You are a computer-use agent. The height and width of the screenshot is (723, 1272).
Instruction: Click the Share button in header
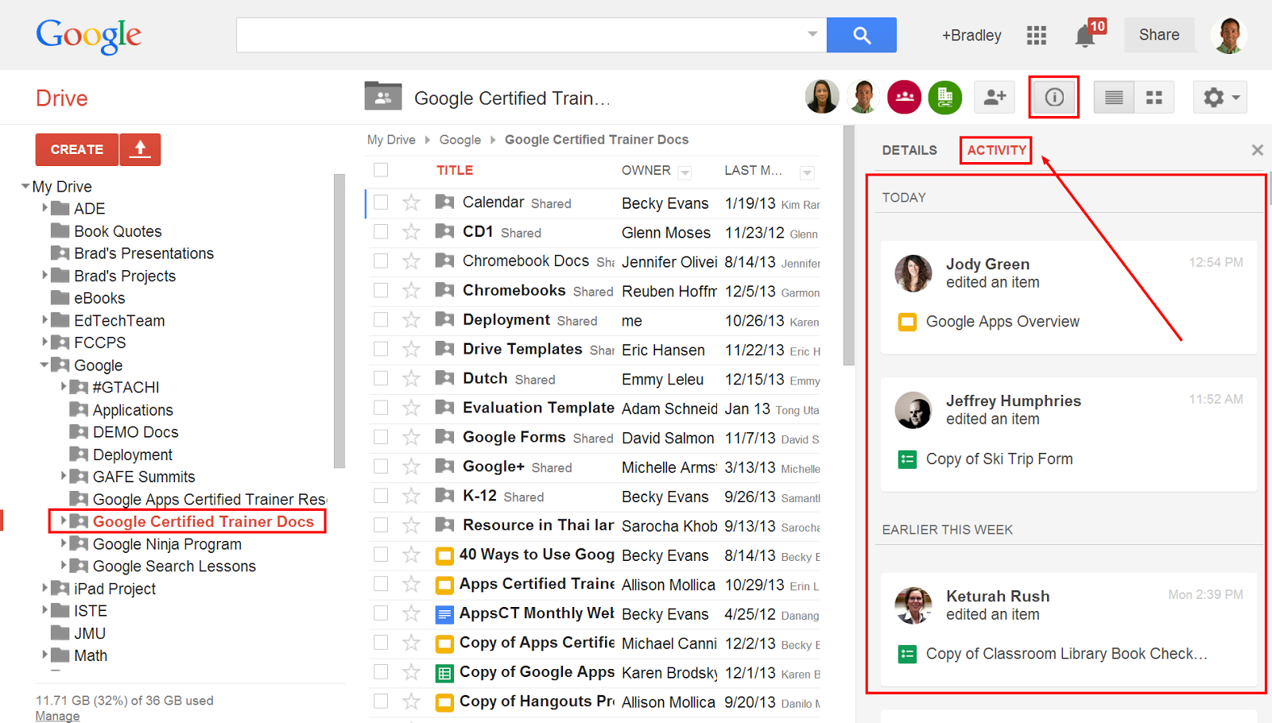click(1159, 35)
